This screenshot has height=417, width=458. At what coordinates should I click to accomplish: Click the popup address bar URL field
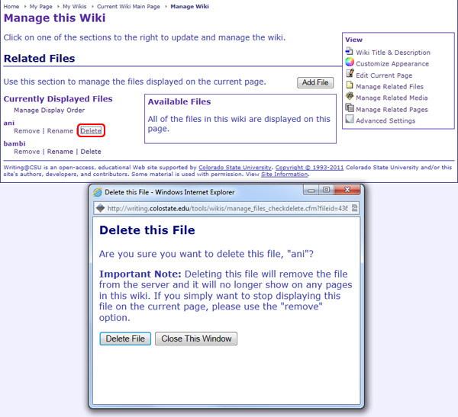(229, 208)
